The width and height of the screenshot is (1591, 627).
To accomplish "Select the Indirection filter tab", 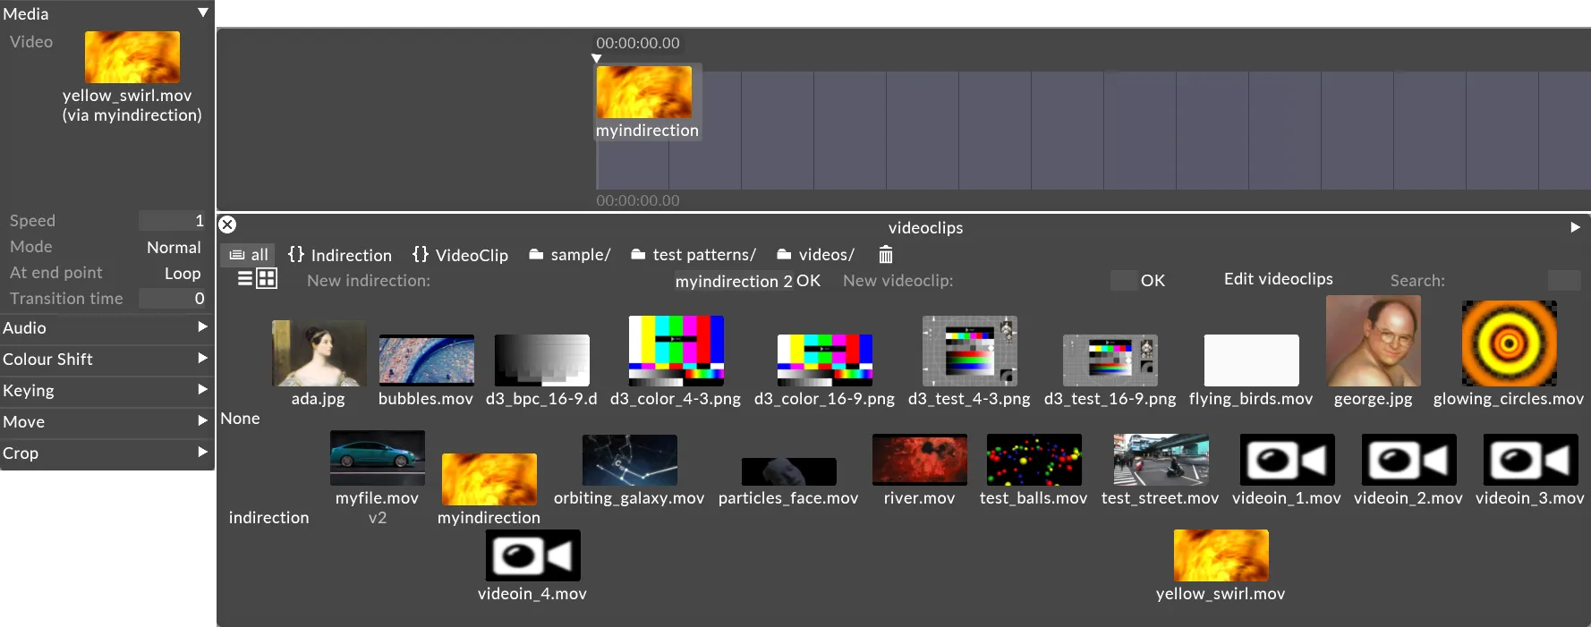I will coord(340,255).
